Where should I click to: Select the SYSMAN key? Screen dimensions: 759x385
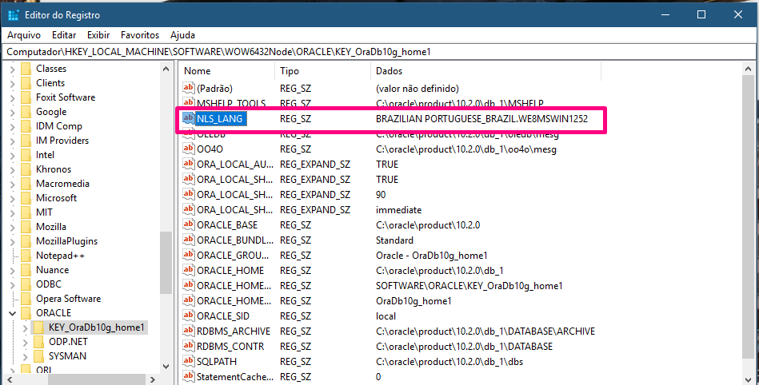[x=67, y=356]
